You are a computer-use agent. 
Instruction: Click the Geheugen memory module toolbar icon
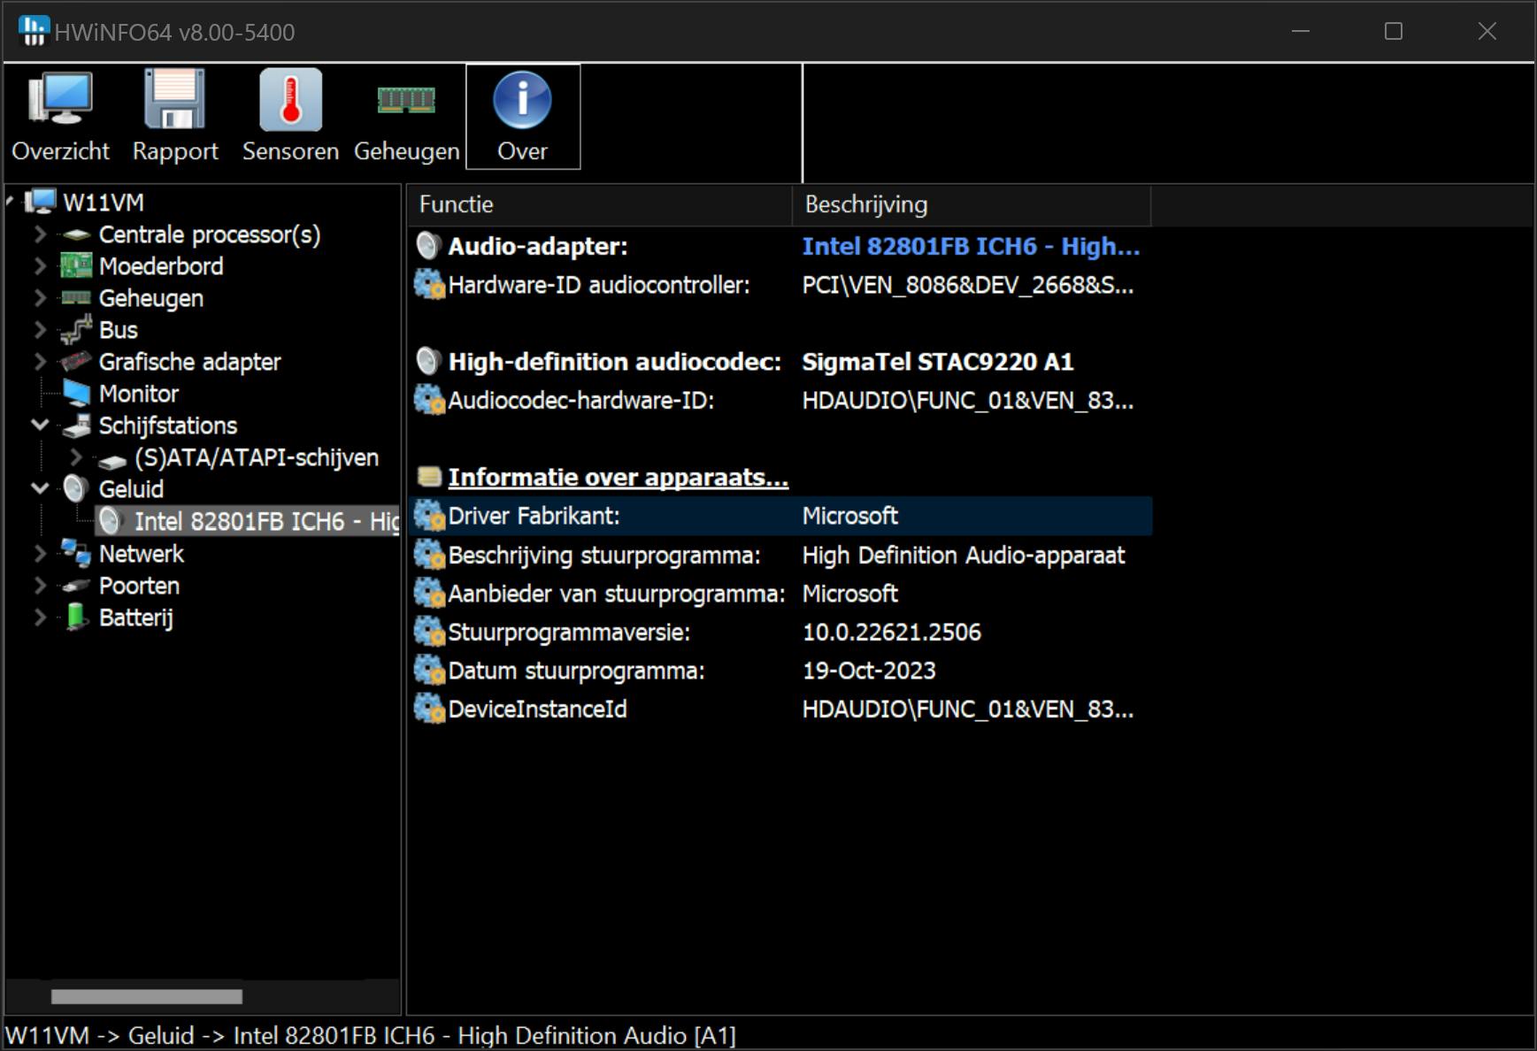click(x=406, y=101)
